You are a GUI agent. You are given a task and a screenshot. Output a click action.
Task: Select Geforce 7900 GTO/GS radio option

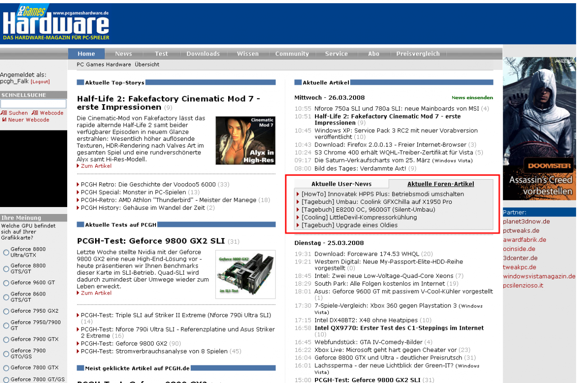6,354
